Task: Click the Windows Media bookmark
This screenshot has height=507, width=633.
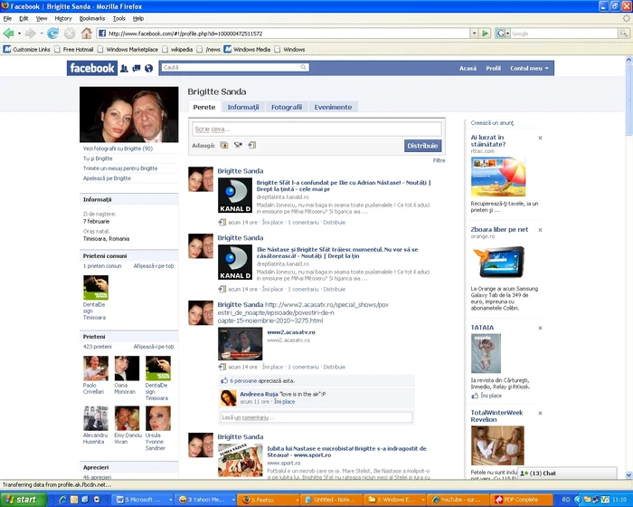Action: 247,49
